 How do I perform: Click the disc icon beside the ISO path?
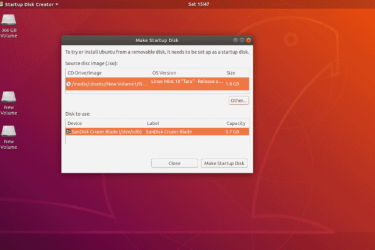[x=68, y=84]
